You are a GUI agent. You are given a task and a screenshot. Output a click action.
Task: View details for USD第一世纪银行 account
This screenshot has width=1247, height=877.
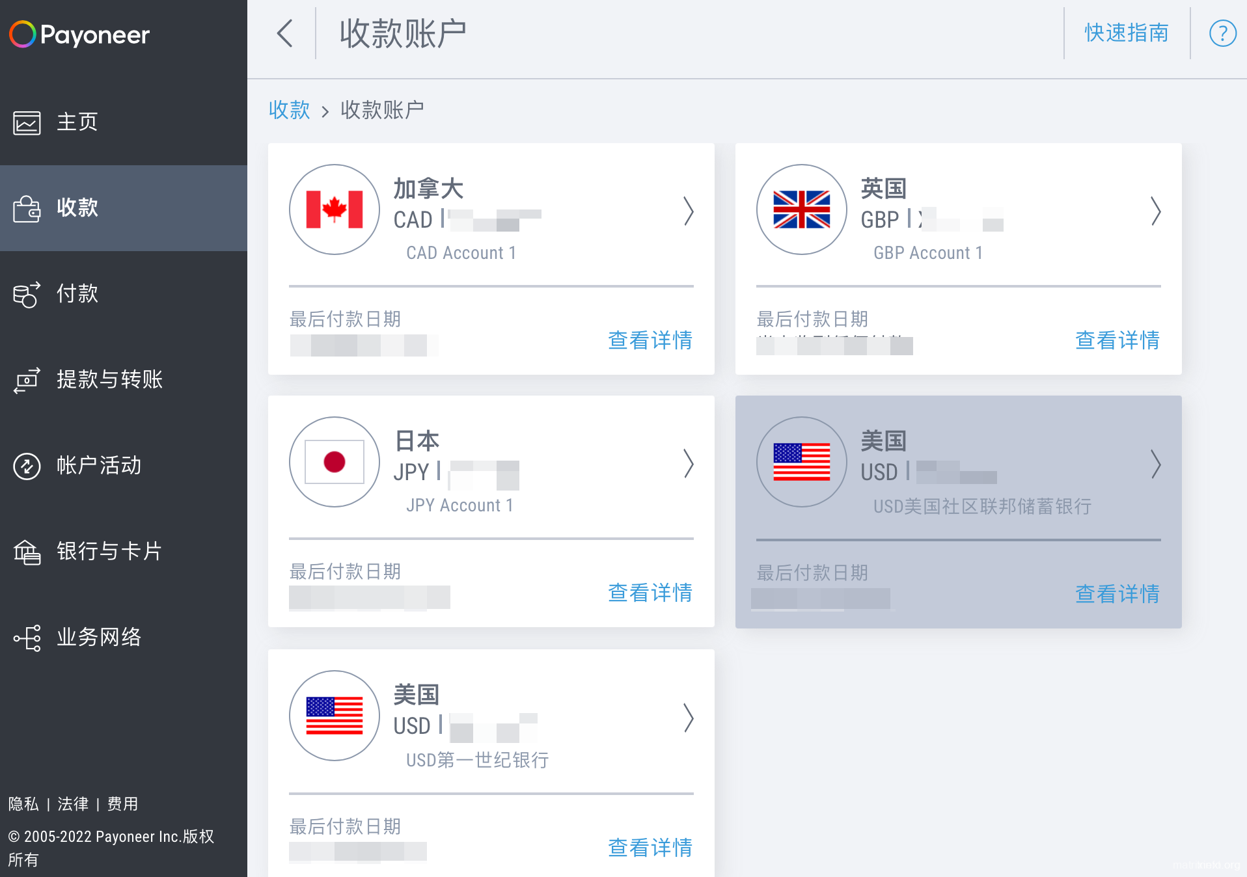pos(650,848)
